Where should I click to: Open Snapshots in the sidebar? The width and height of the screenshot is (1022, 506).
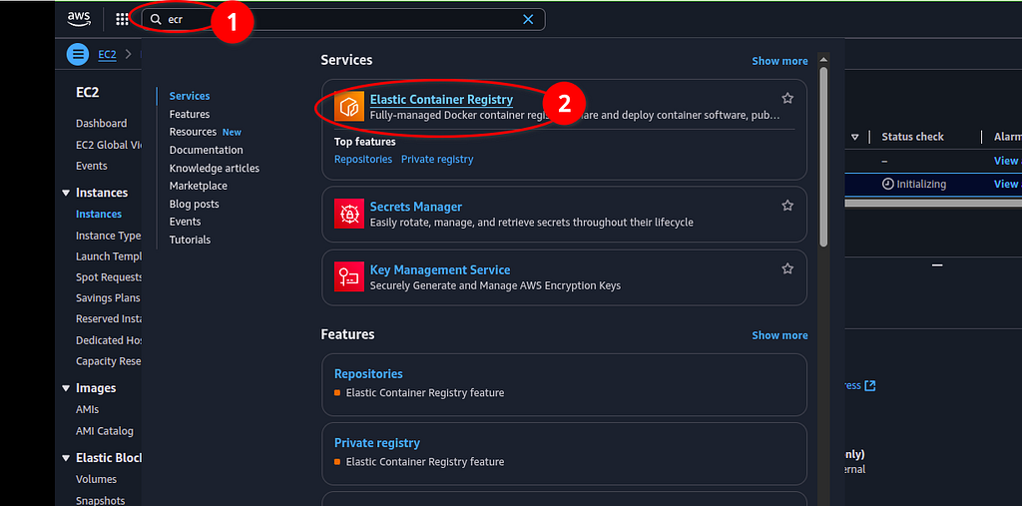pyautogui.click(x=101, y=501)
